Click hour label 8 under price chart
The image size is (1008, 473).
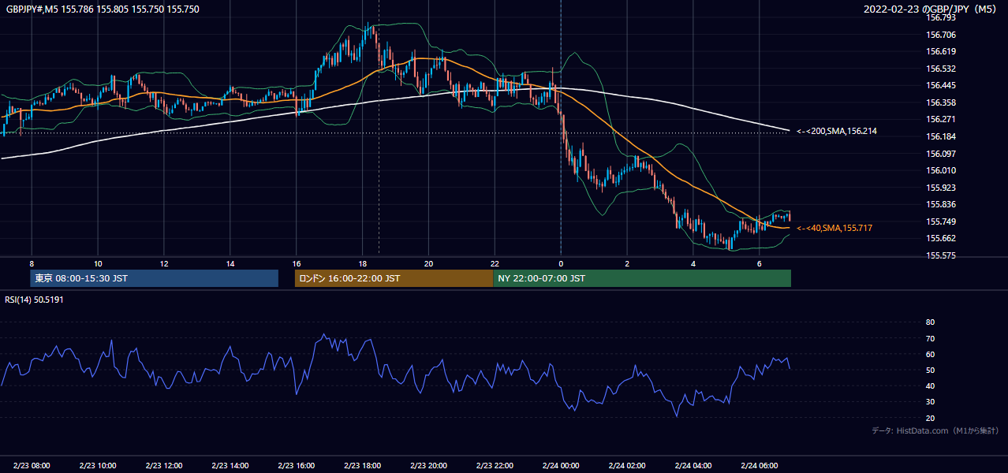click(32, 263)
